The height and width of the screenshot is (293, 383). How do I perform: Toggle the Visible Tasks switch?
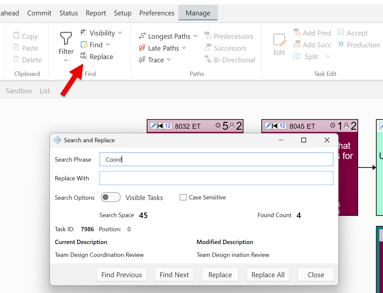pyautogui.click(x=110, y=197)
